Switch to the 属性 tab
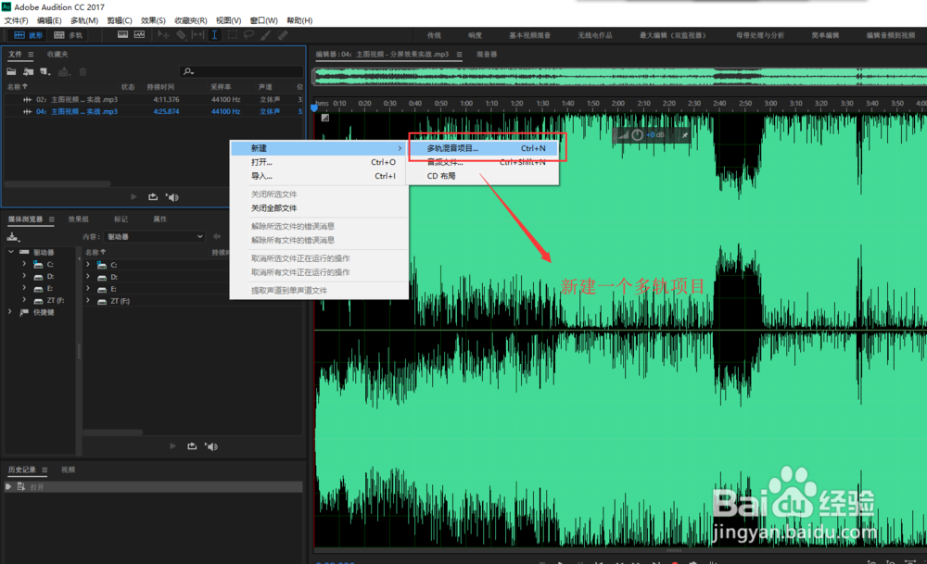 coord(159,219)
